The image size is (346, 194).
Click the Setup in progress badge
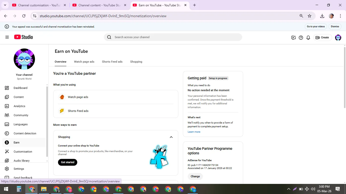click(218, 78)
